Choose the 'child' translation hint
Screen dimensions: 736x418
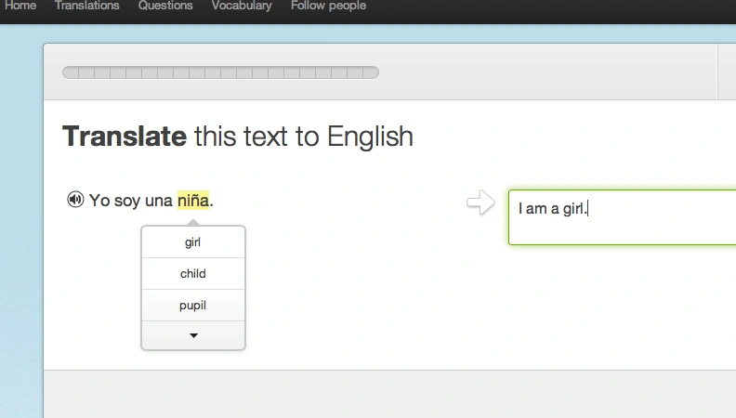pyautogui.click(x=193, y=273)
